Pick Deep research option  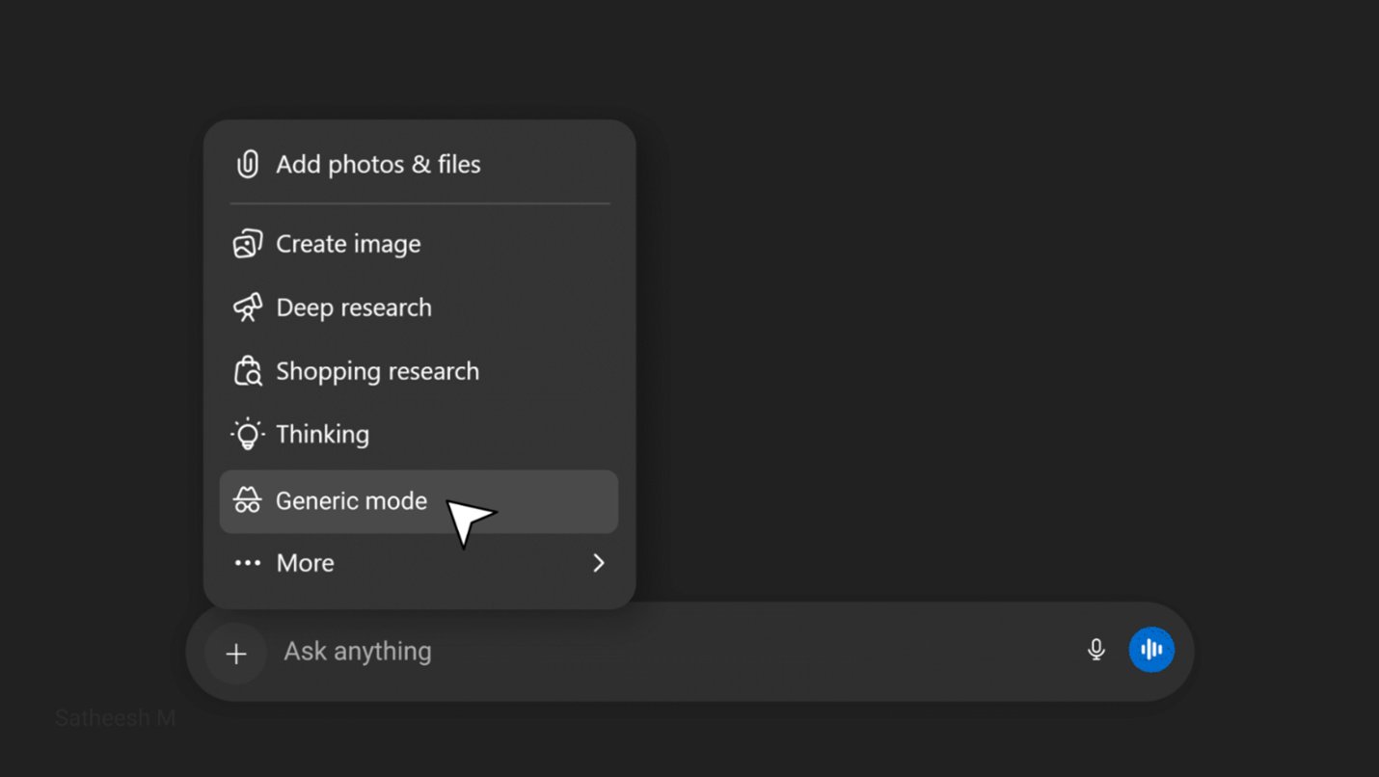(x=419, y=308)
